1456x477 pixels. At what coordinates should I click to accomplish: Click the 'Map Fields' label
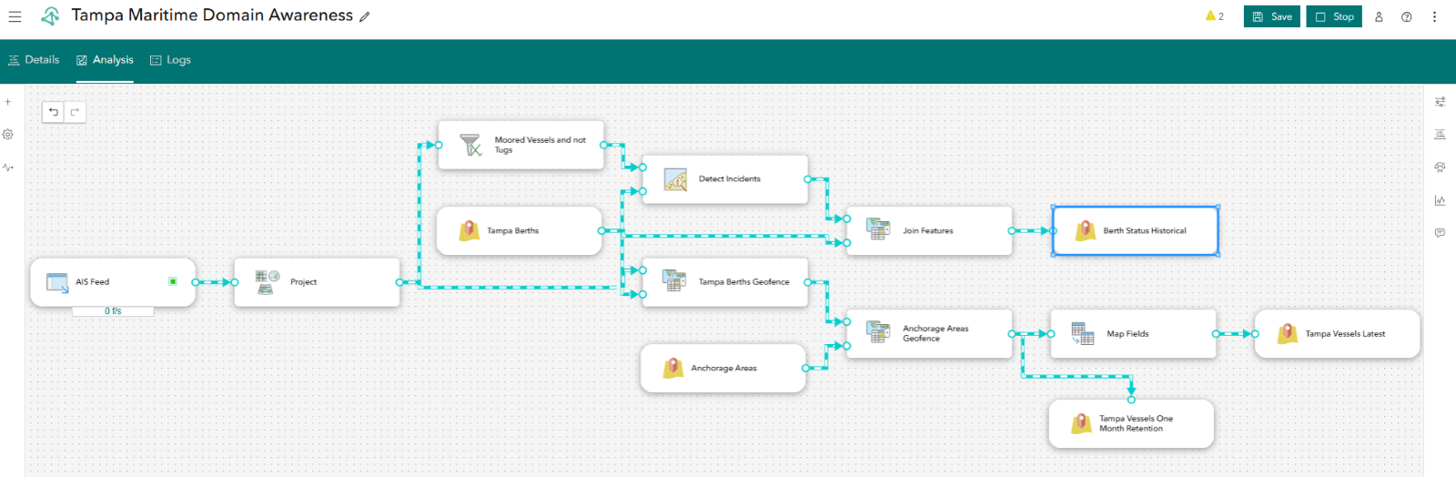tap(1127, 334)
